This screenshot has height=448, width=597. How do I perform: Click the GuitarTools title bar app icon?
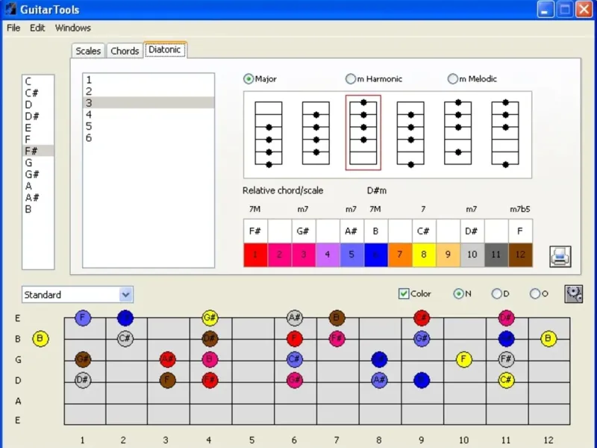(x=11, y=9)
